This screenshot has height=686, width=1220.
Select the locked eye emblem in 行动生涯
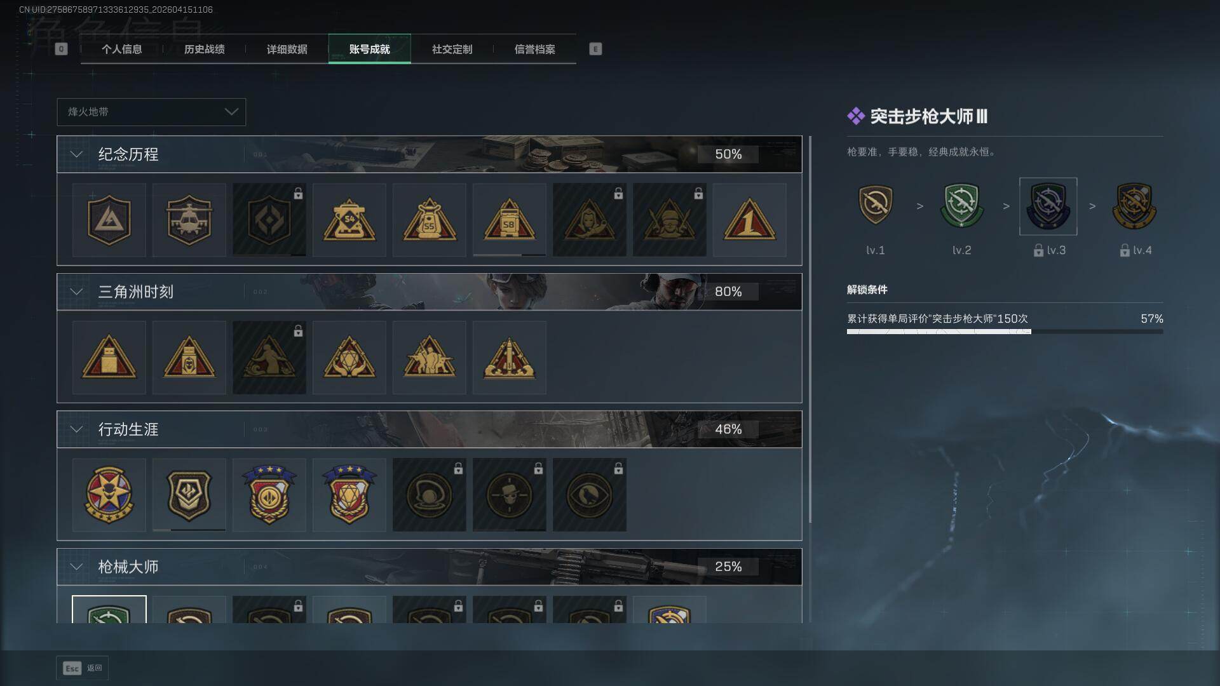pos(589,495)
